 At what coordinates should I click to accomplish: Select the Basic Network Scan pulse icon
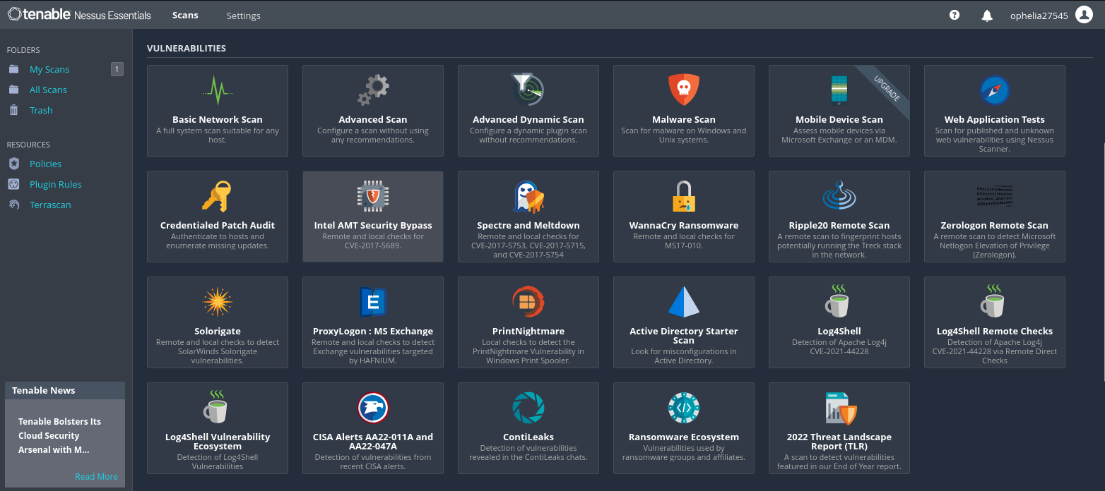(218, 90)
